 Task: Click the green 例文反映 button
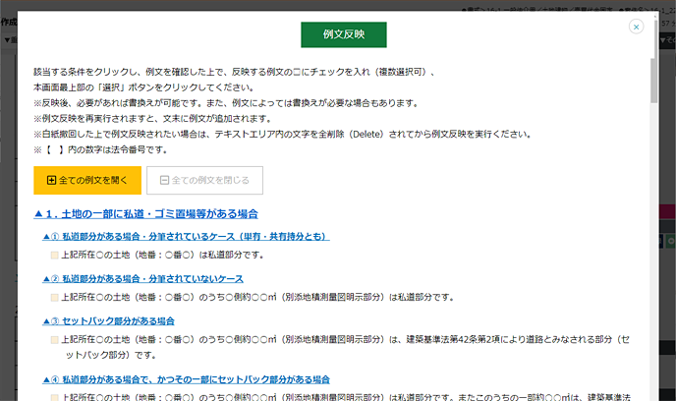(x=344, y=34)
